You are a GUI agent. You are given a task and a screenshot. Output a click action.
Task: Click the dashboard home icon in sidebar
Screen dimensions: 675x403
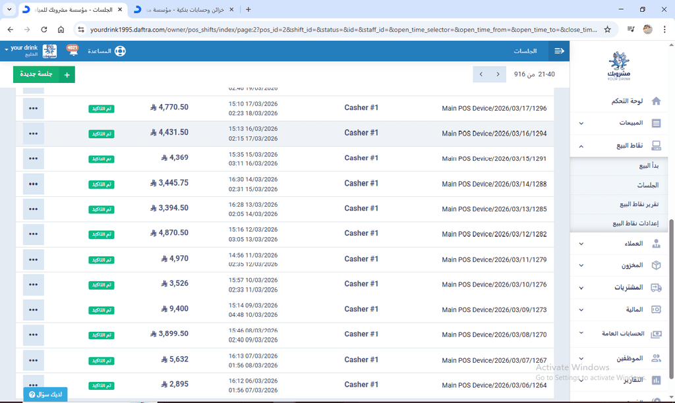pyautogui.click(x=656, y=101)
